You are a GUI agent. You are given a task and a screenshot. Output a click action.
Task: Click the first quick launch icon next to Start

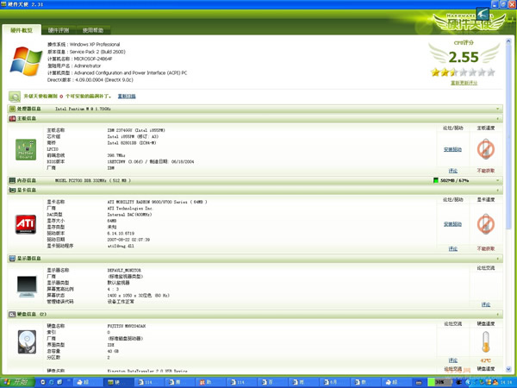click(x=43, y=382)
